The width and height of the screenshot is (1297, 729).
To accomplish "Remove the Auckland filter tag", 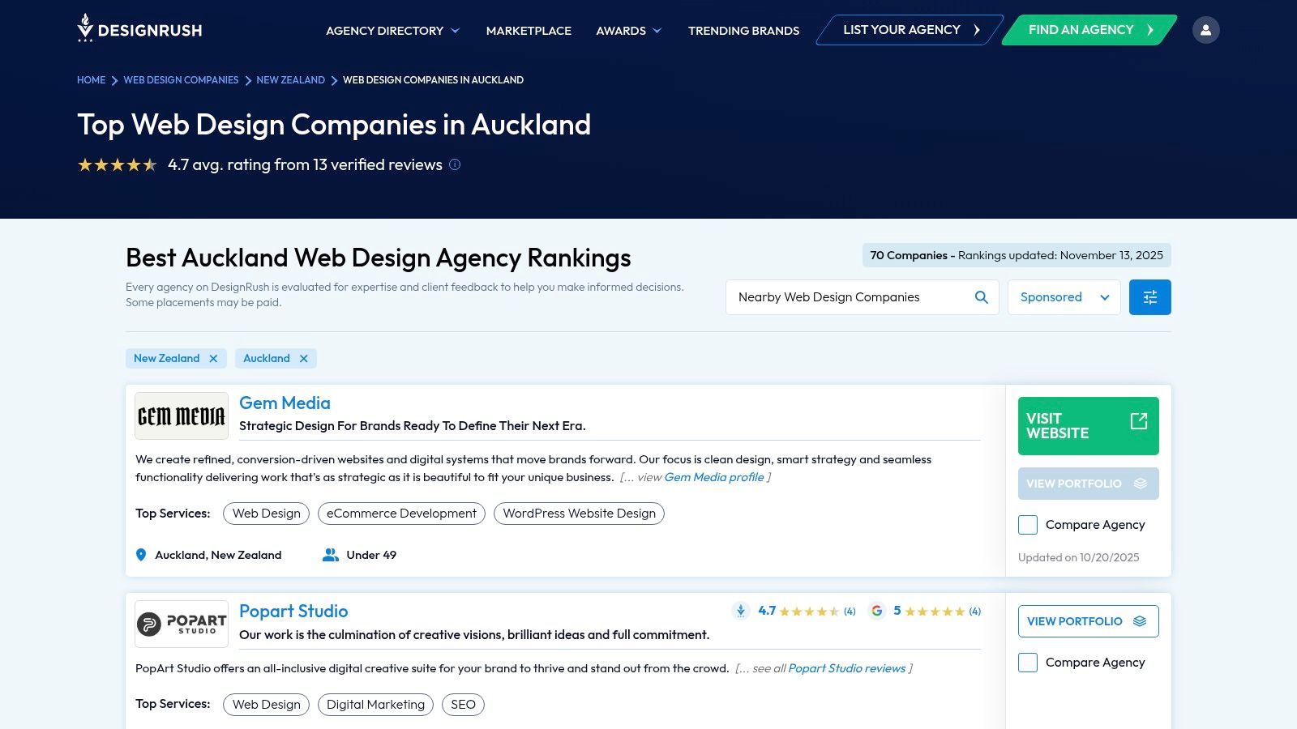I will pyautogui.click(x=304, y=358).
